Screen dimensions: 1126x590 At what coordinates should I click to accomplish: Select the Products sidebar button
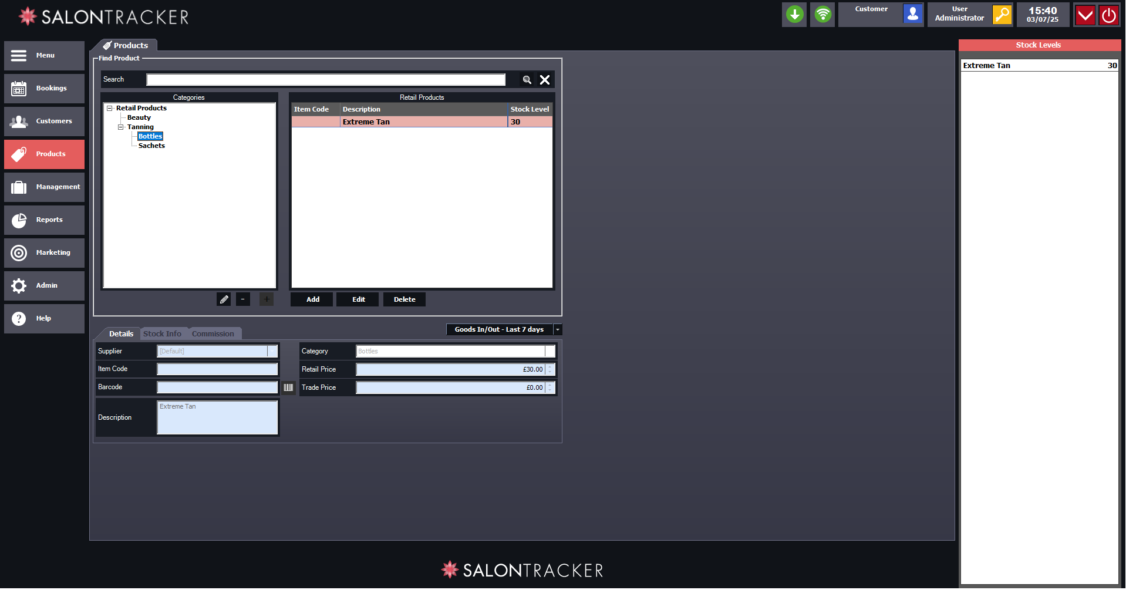[x=44, y=154]
